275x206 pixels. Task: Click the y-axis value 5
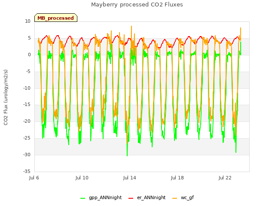pyautogui.click(x=29, y=38)
